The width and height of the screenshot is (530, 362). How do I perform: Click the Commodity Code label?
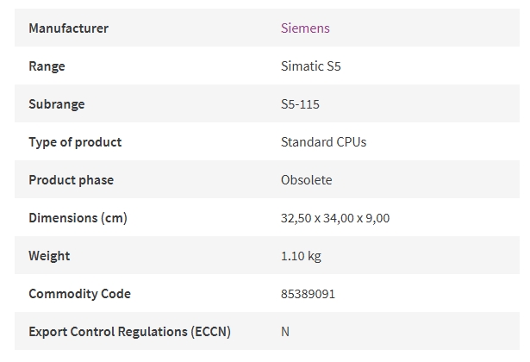[x=79, y=294]
